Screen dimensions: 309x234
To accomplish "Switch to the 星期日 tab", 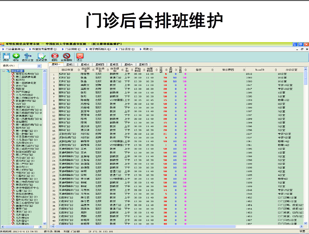I will point(143,64).
